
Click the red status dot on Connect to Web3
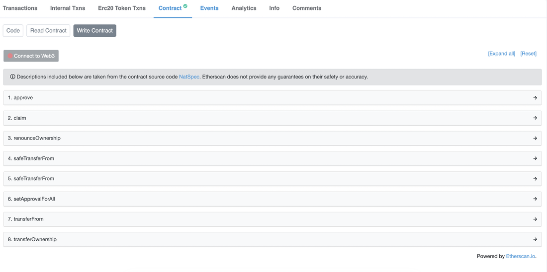tap(10, 56)
